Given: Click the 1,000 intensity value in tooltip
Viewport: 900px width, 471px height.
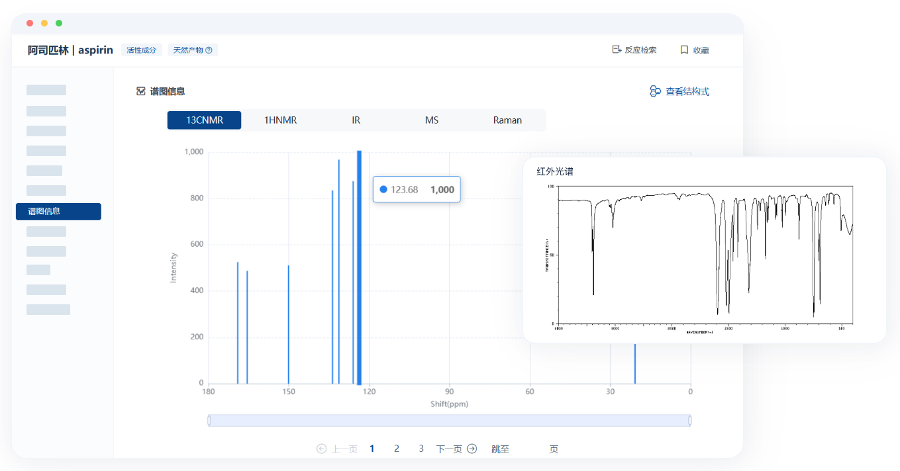Looking at the screenshot, I should (x=442, y=189).
